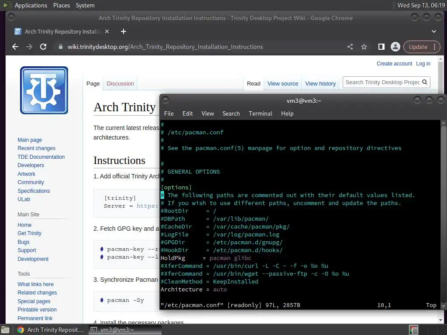This screenshot has width=447, height=335.
Task: Open Specifications sidebar link
Action: [34, 191]
